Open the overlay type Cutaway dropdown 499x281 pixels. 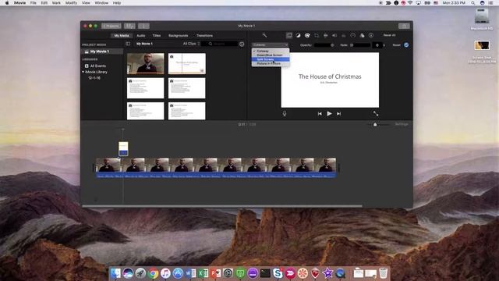271,45
